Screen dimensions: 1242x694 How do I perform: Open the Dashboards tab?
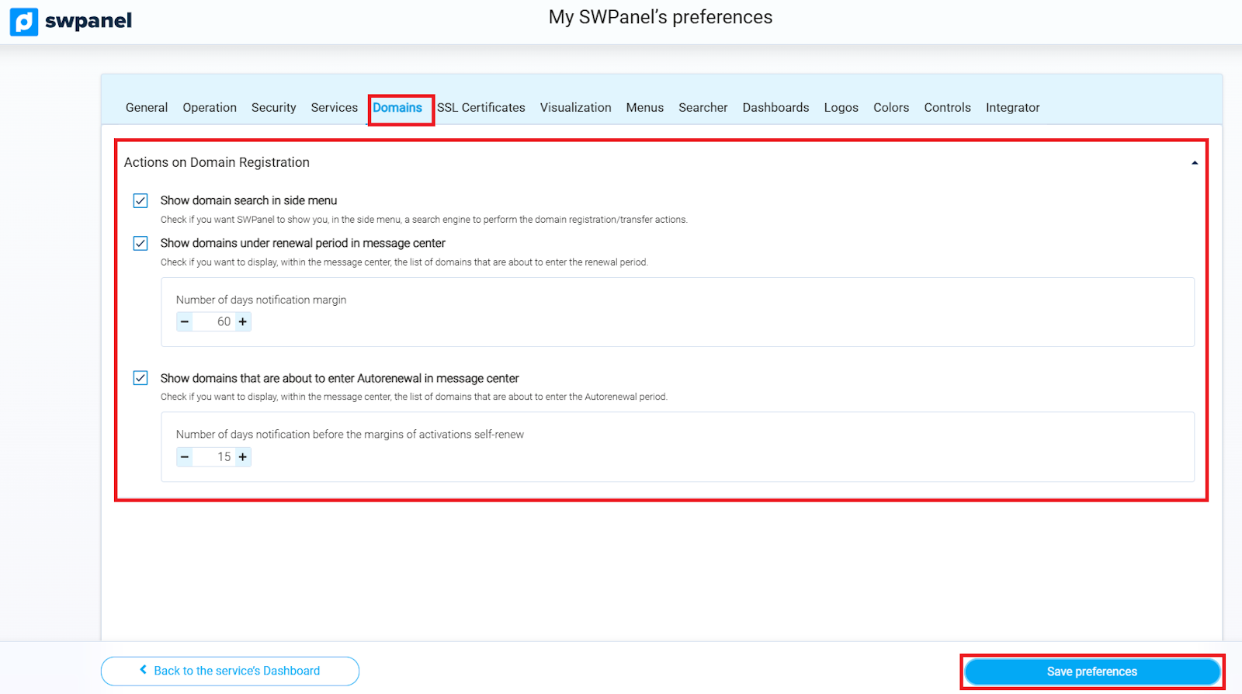(775, 108)
